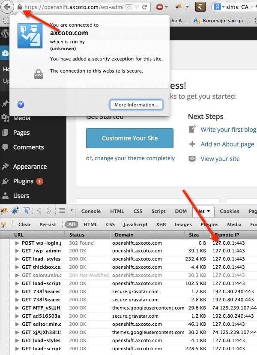Click 'Add an About page' link

point(227,144)
